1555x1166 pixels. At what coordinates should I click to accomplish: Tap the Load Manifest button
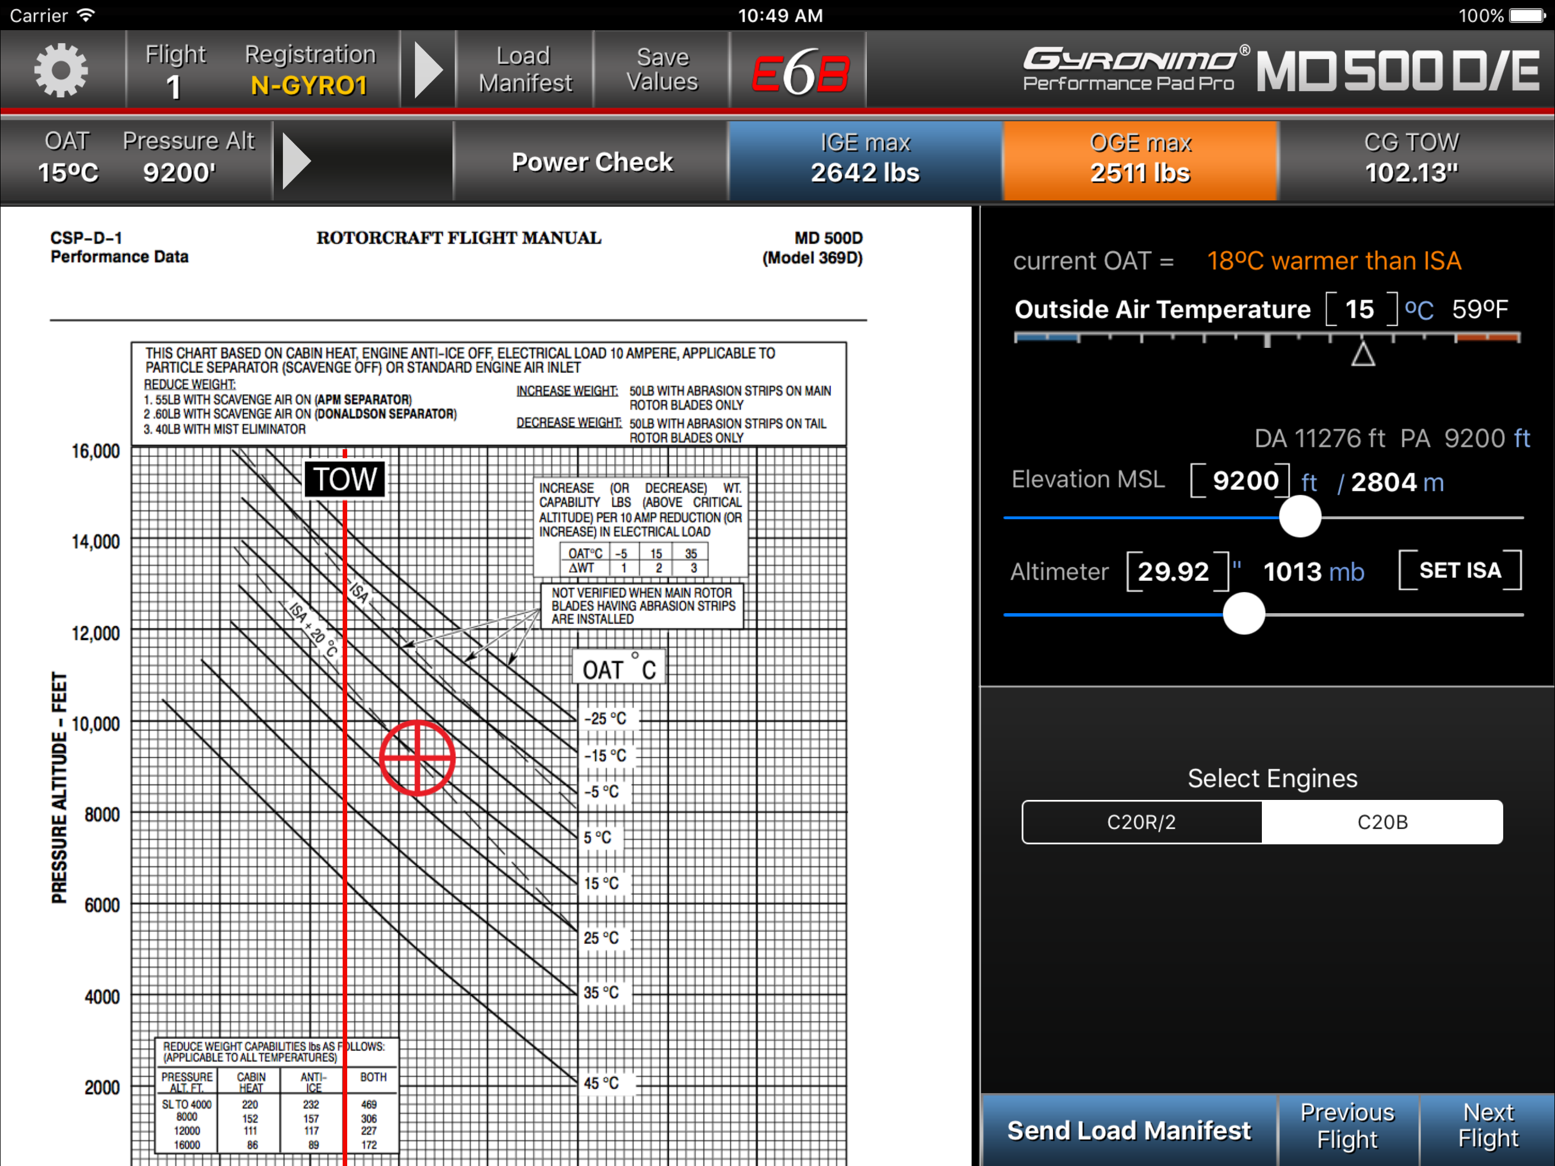pos(524,69)
